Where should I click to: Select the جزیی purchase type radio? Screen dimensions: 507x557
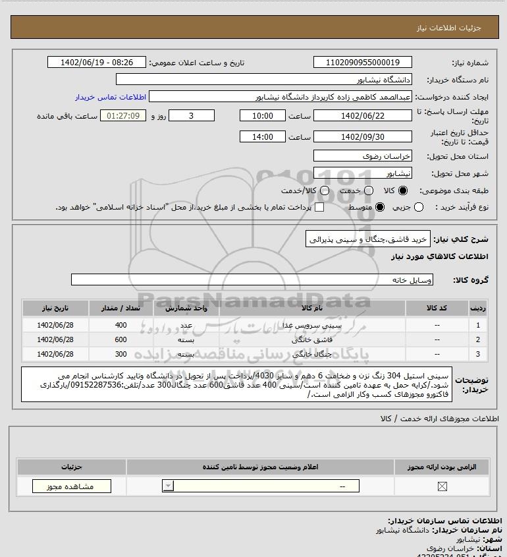[x=419, y=207]
